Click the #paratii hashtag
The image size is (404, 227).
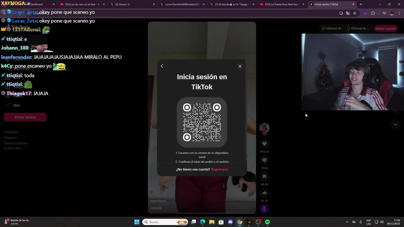pyautogui.click(x=156, y=208)
